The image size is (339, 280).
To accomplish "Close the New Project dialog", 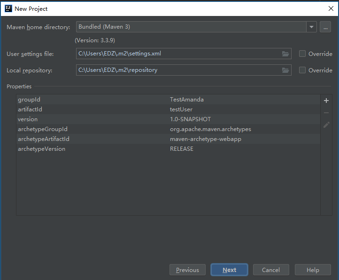I will [331, 8].
